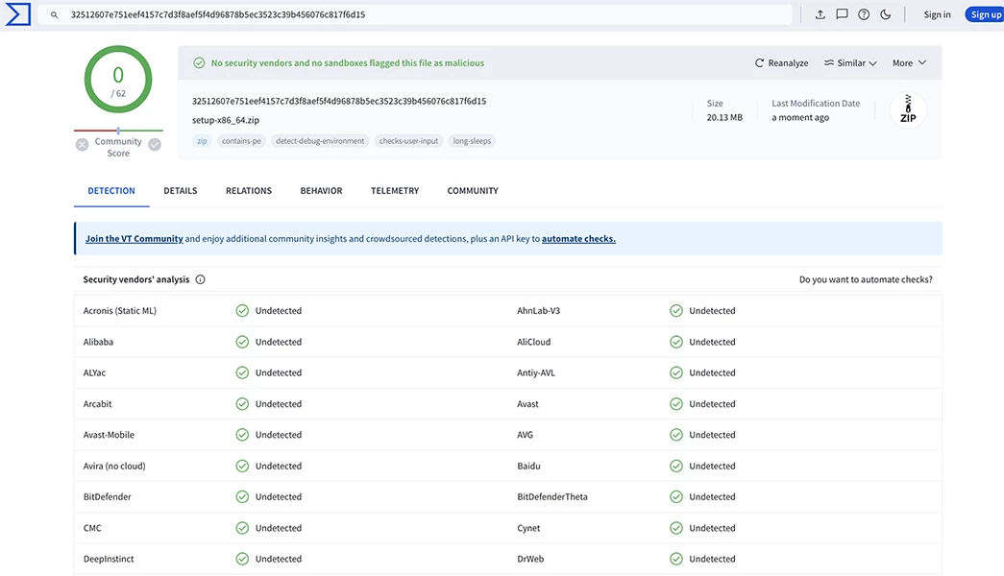Screen dimensions: 1004x576
Task: Click the Reanalyze button
Action: click(x=781, y=62)
